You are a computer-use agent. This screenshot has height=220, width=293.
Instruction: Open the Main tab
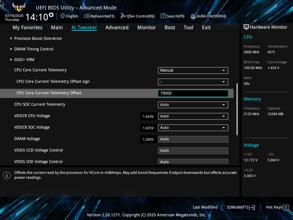(57, 27)
